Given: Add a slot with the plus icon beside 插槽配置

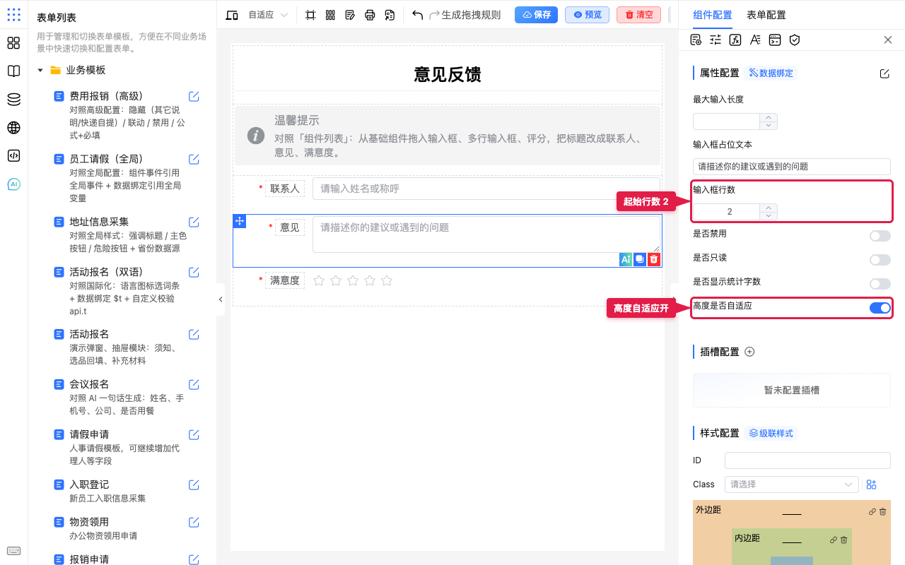Looking at the screenshot, I should [750, 352].
